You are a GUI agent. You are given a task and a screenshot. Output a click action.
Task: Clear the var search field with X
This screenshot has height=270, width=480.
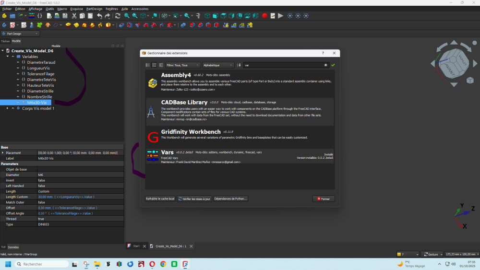[x=326, y=65]
